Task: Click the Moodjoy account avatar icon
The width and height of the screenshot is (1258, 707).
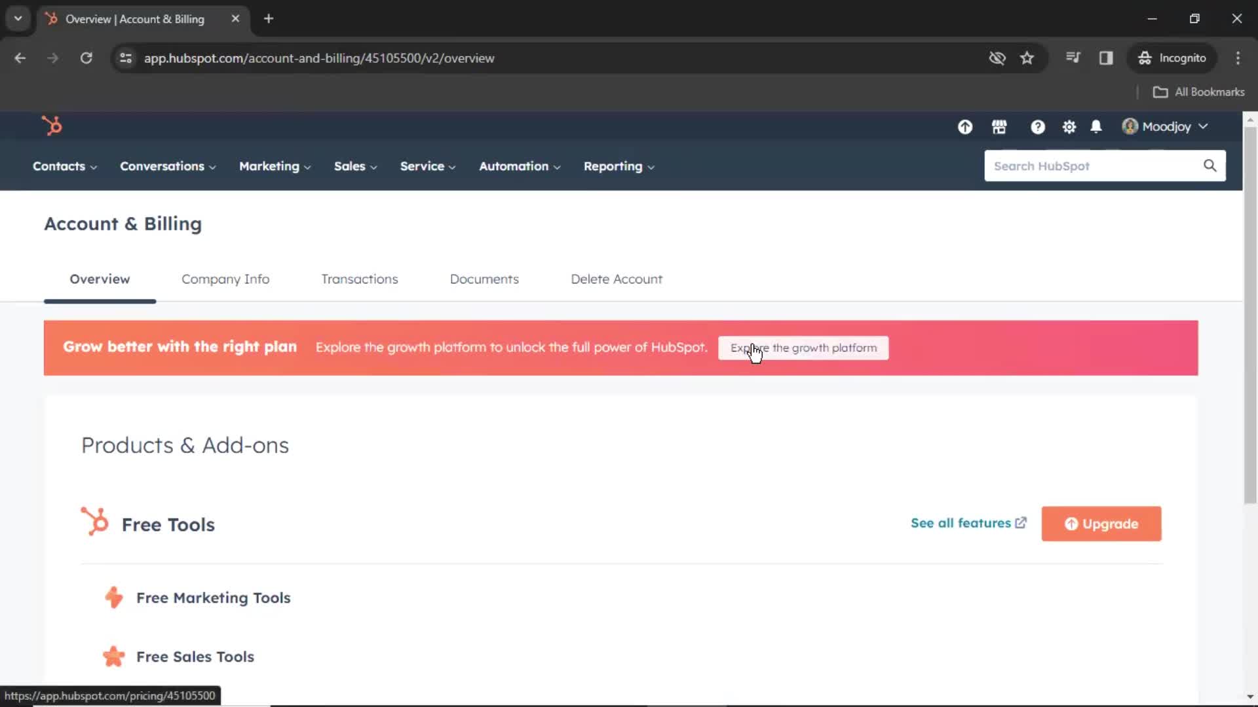Action: (1130, 127)
